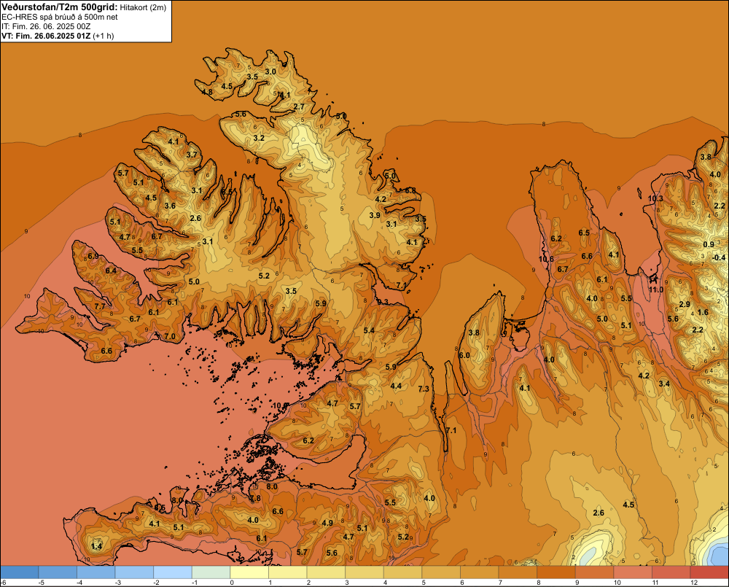Viewport: 729px width, 587px height.
Task: Click the title text "Veðurstofan/T2m 500grid:"
Action: (x=60, y=7)
